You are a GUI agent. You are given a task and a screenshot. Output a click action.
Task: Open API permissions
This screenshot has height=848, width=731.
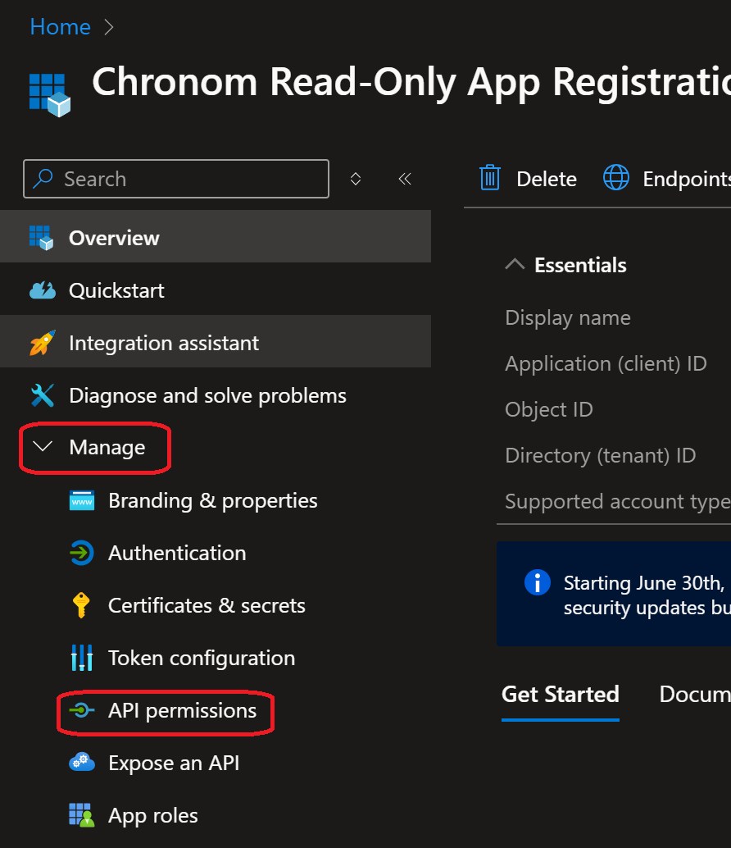[x=182, y=710]
